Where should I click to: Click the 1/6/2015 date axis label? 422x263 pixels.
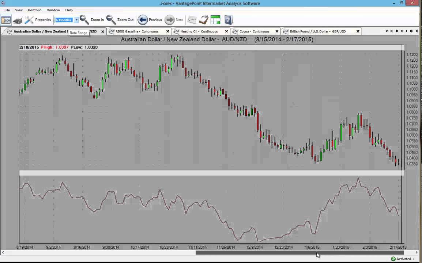312,247
